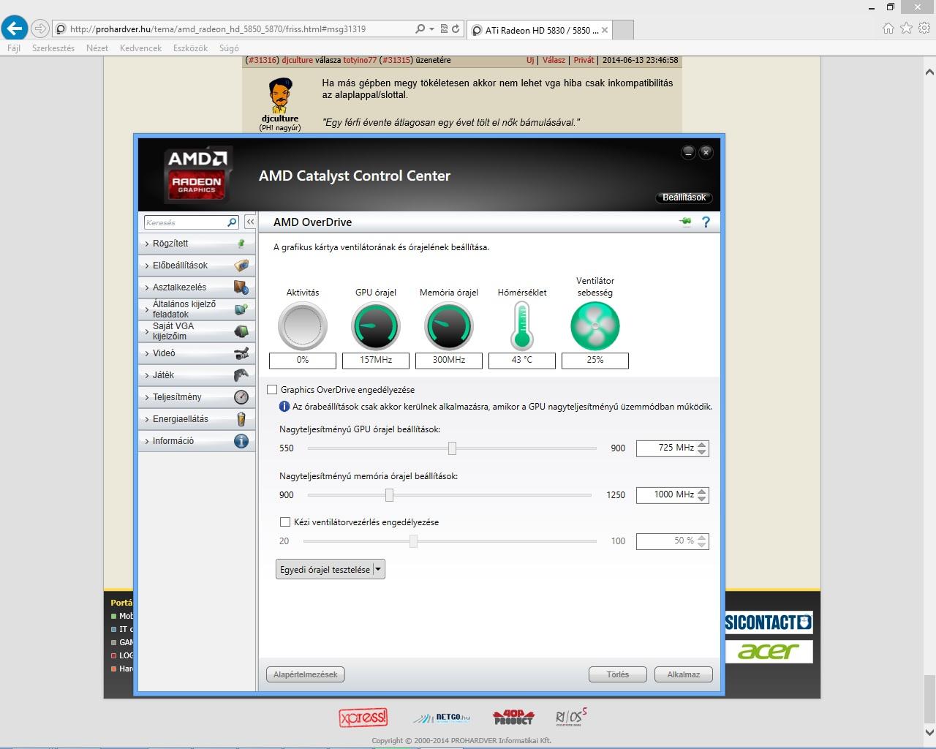Enable Kézi ventilátorvezérlés engedélyezése checkbox
Screen dimensions: 936x749
click(x=285, y=522)
